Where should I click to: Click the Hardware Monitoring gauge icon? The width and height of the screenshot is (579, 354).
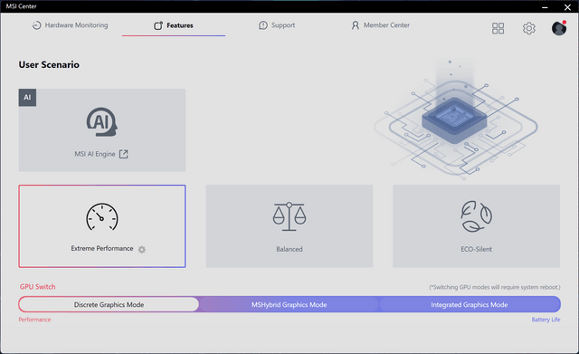click(x=36, y=25)
